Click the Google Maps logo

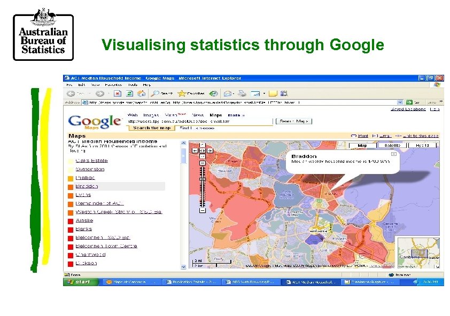click(95, 122)
